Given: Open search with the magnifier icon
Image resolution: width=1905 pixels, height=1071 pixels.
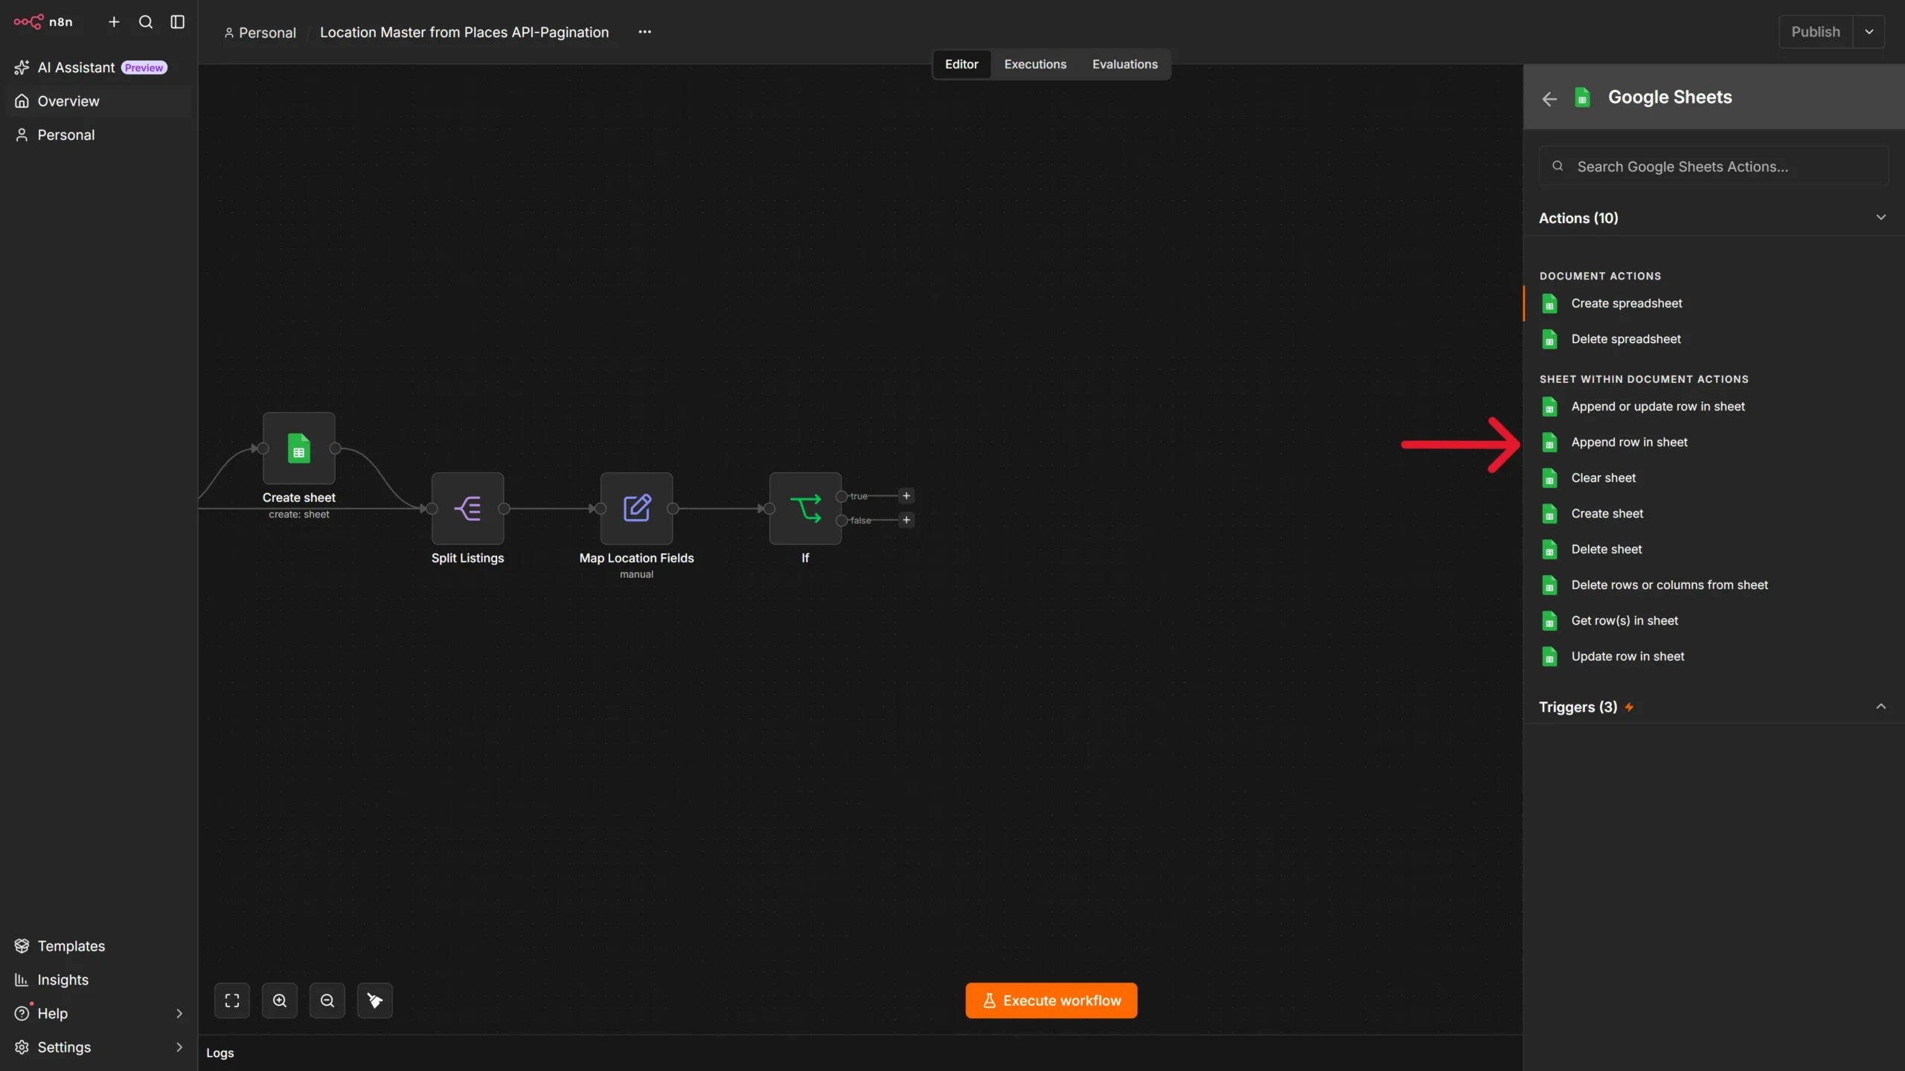Looking at the screenshot, I should [x=146, y=22].
